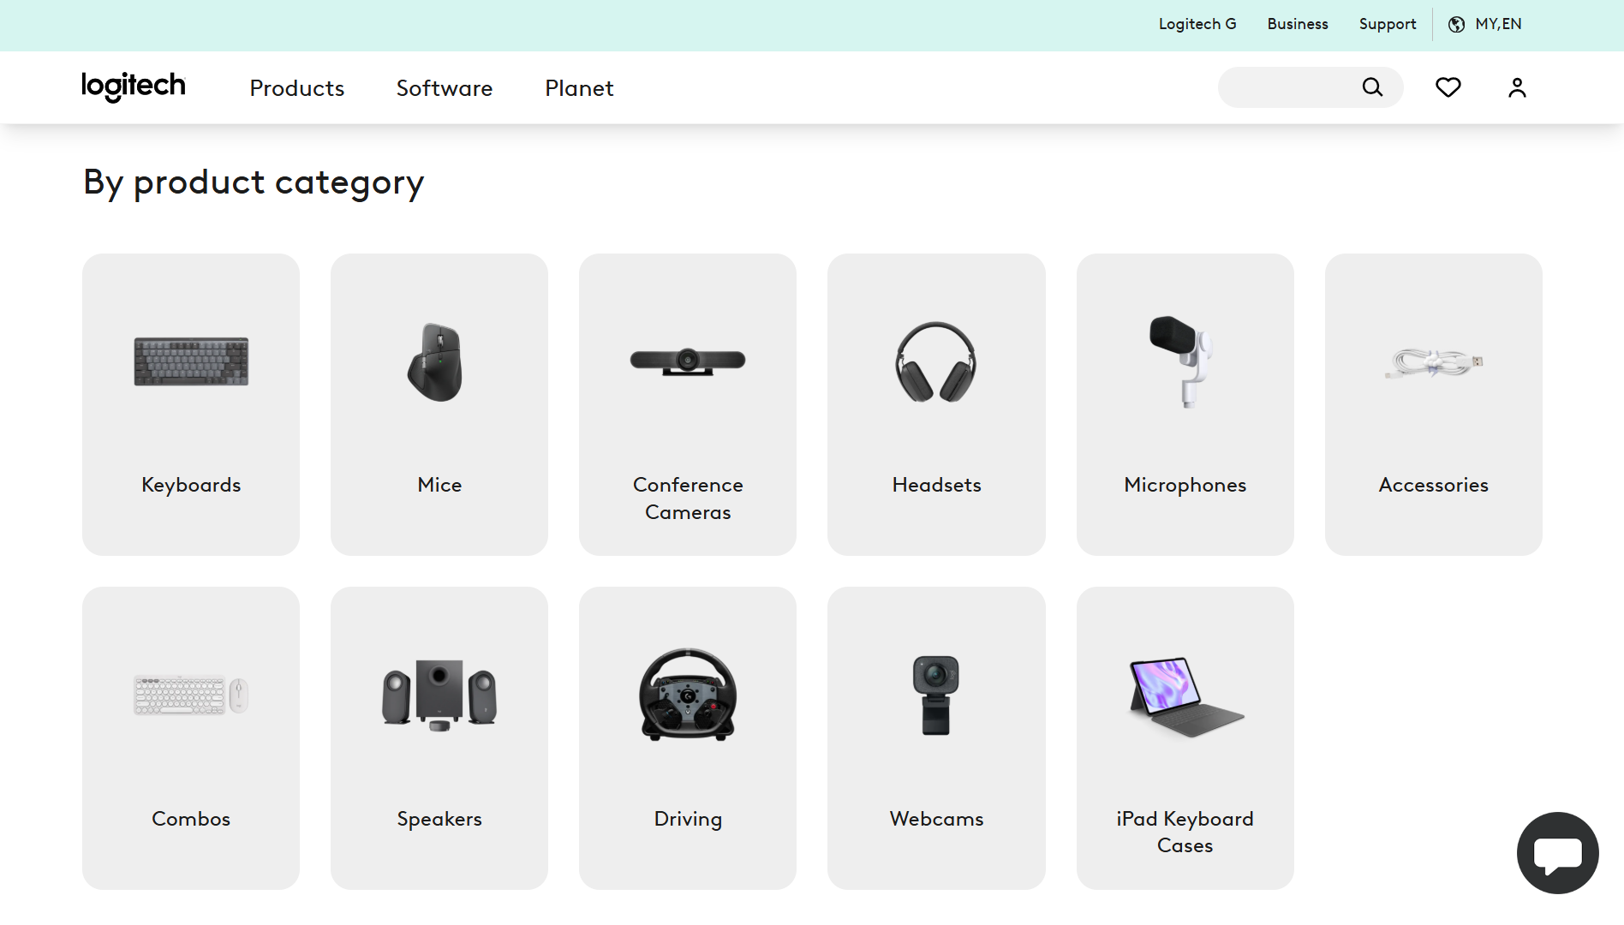Screen dimensions: 1624x925
Task: Open the Accessories category
Action: (1433, 403)
